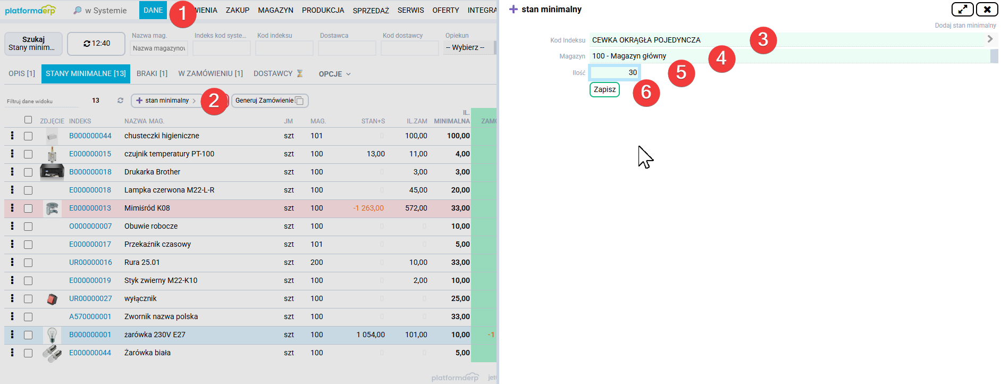This screenshot has height=384, width=1001.
Task: Open the w Systemie search magnifier
Action: 78,10
